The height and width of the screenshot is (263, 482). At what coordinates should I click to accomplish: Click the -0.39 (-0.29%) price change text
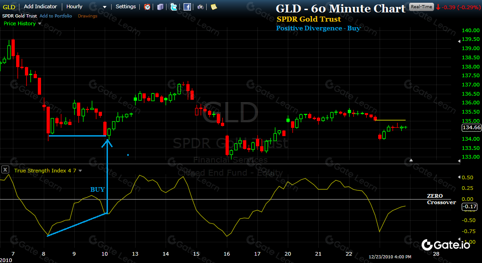(461, 7)
